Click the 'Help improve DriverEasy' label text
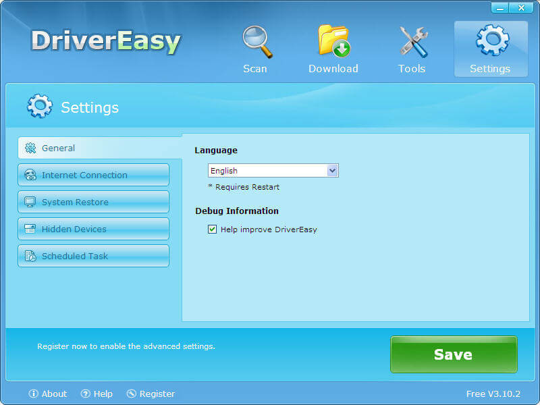This screenshot has width=540, height=405. [269, 230]
